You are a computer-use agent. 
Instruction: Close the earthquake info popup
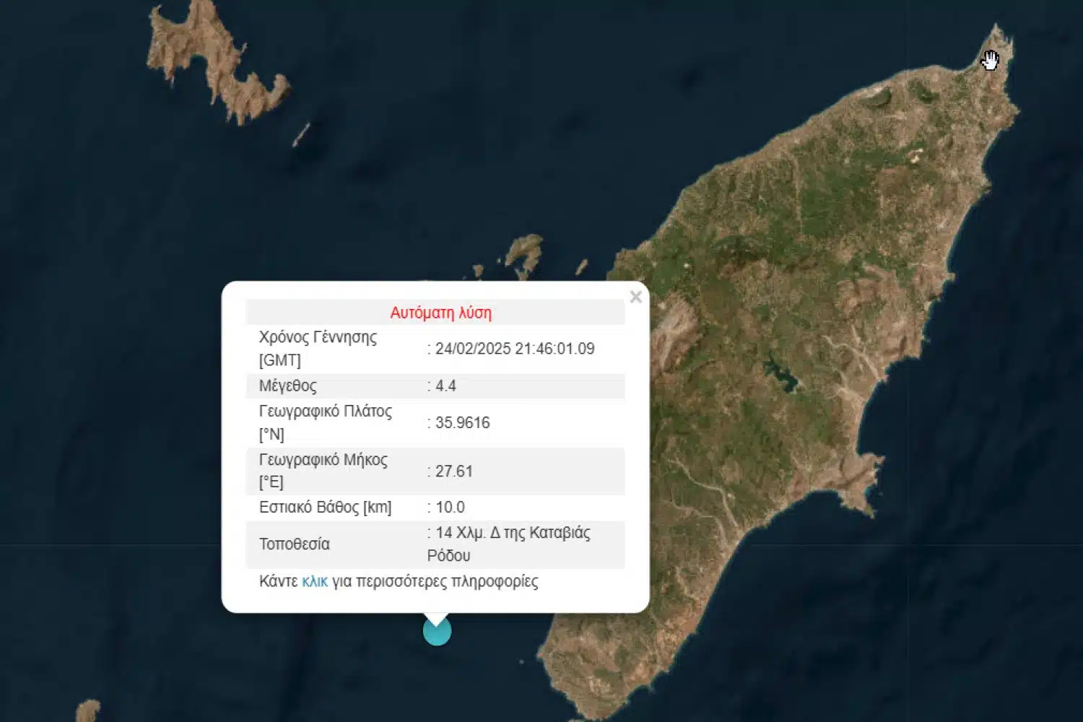[x=635, y=297]
